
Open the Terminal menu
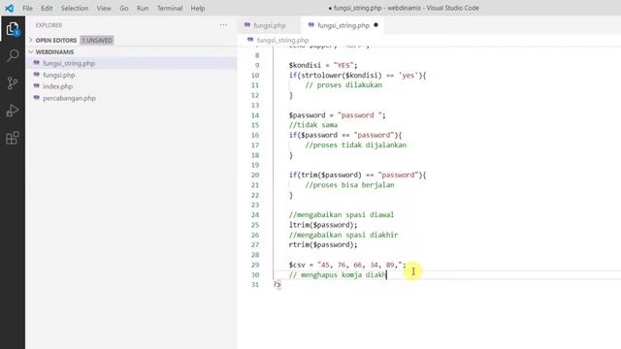pyautogui.click(x=170, y=8)
